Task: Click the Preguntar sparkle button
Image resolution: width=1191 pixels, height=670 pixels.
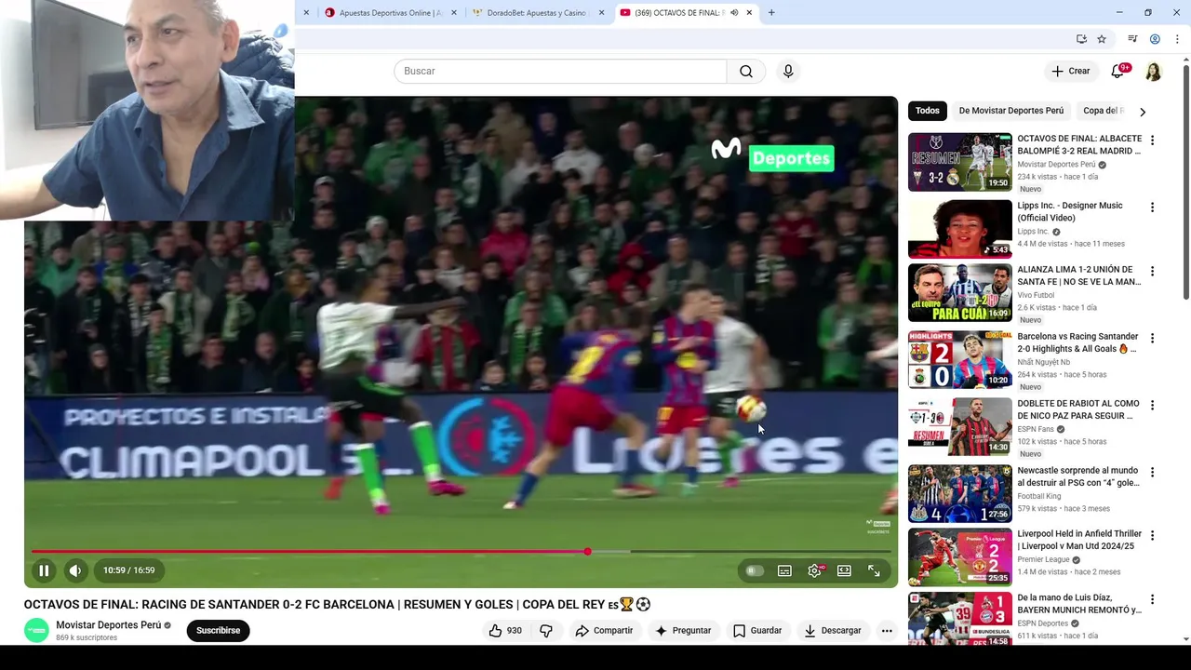Action: 683,631
